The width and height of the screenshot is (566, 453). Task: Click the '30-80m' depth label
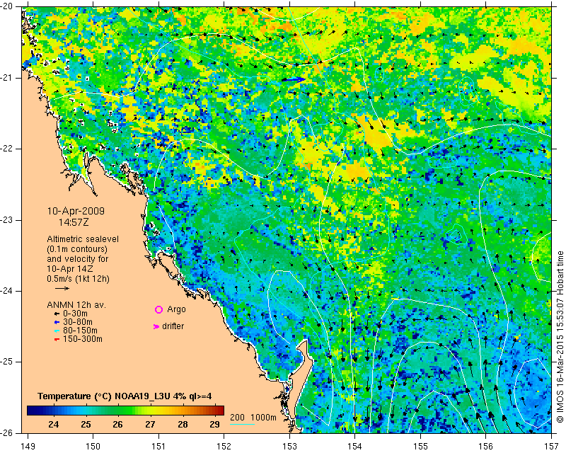click(78, 322)
